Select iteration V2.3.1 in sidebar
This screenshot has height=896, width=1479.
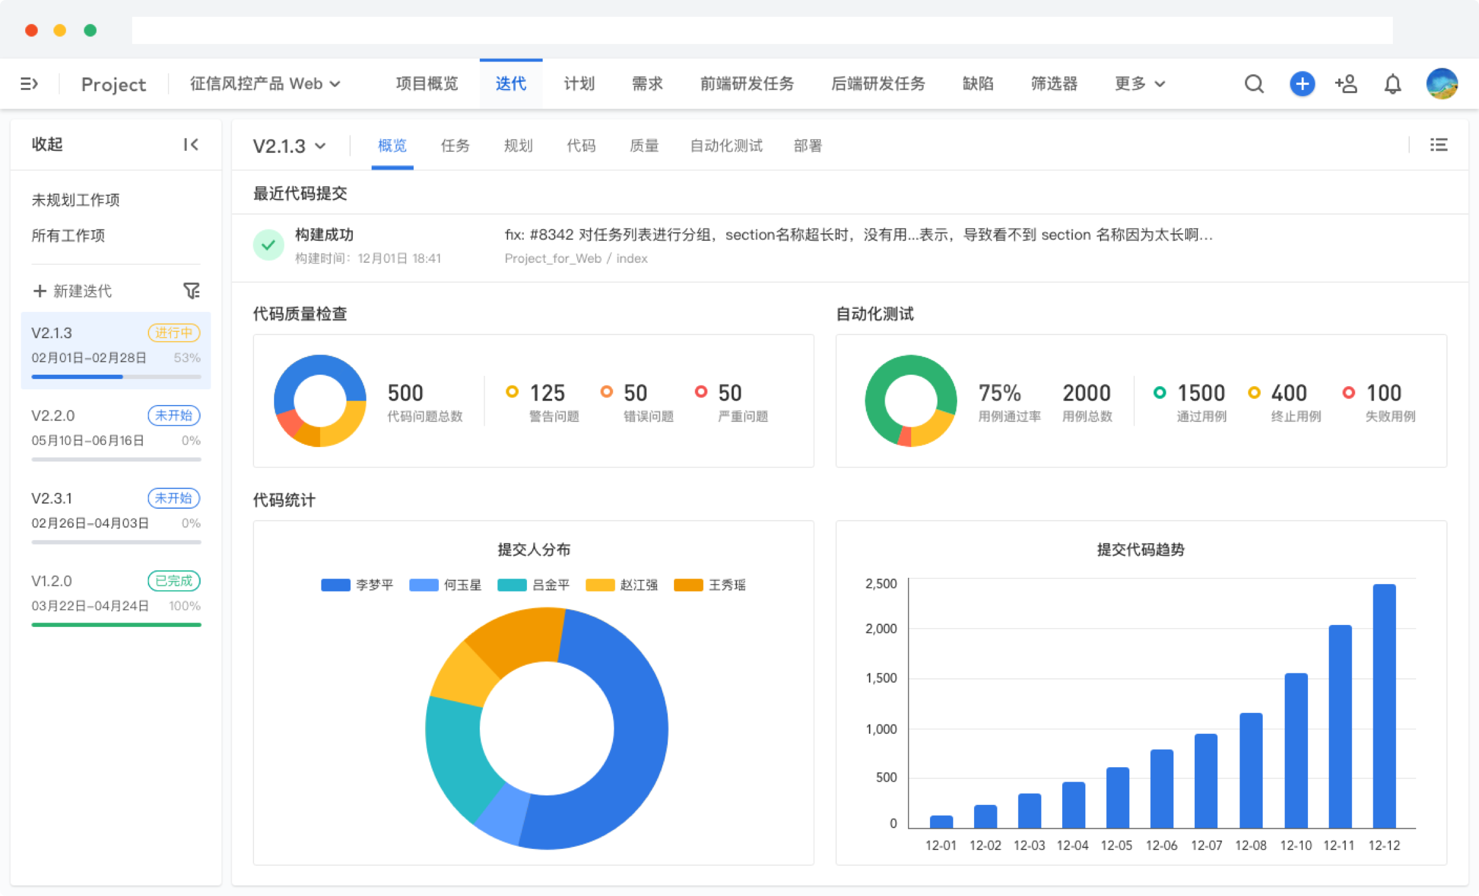click(x=116, y=516)
